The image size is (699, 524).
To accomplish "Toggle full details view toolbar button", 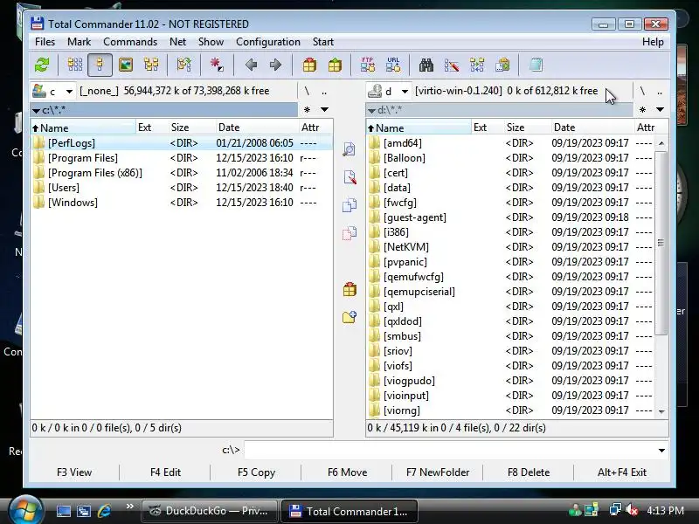I will point(100,65).
